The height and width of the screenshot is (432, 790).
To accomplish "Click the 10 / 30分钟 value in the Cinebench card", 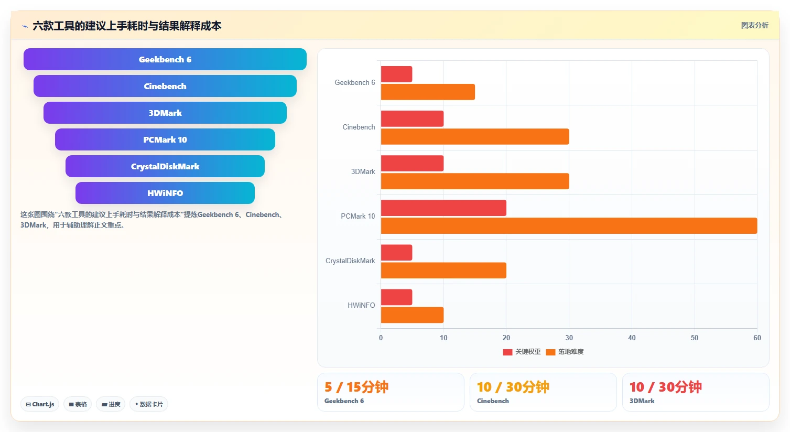I will pyautogui.click(x=513, y=387).
